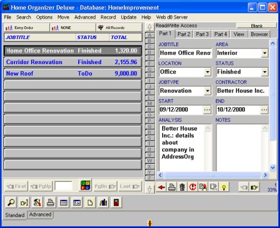280x228 pixels.
Task: Open the bar chart graph icon
Action: coord(103,202)
